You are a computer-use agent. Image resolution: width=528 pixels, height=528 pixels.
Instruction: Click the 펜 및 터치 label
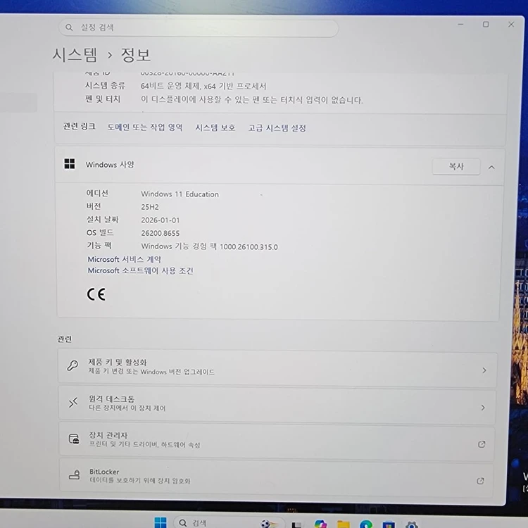click(x=103, y=99)
